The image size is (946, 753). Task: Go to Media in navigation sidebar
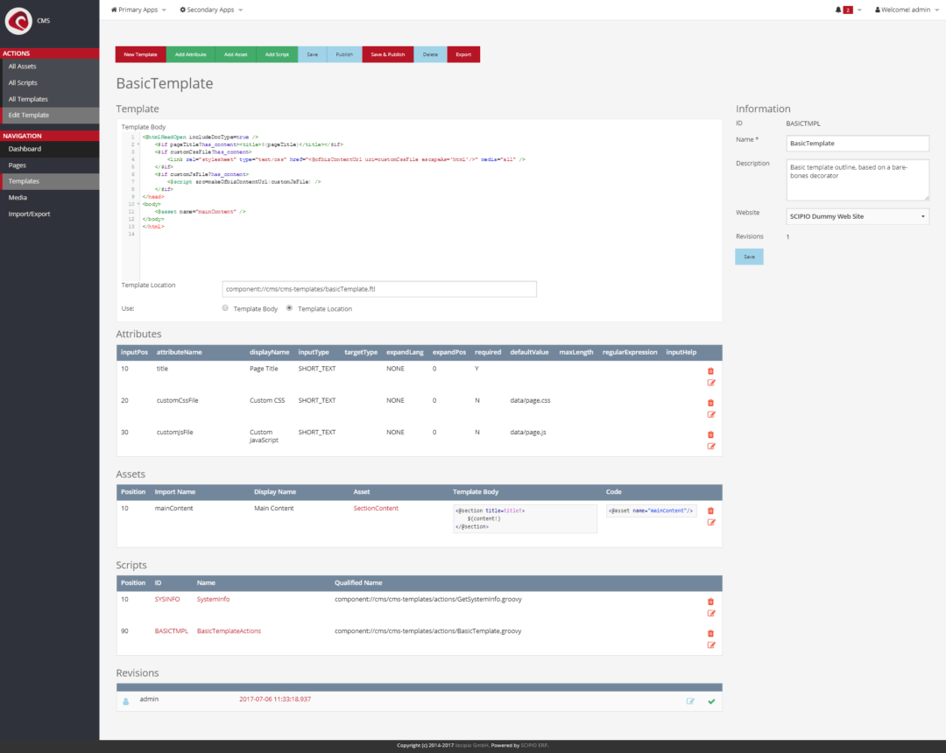point(18,197)
